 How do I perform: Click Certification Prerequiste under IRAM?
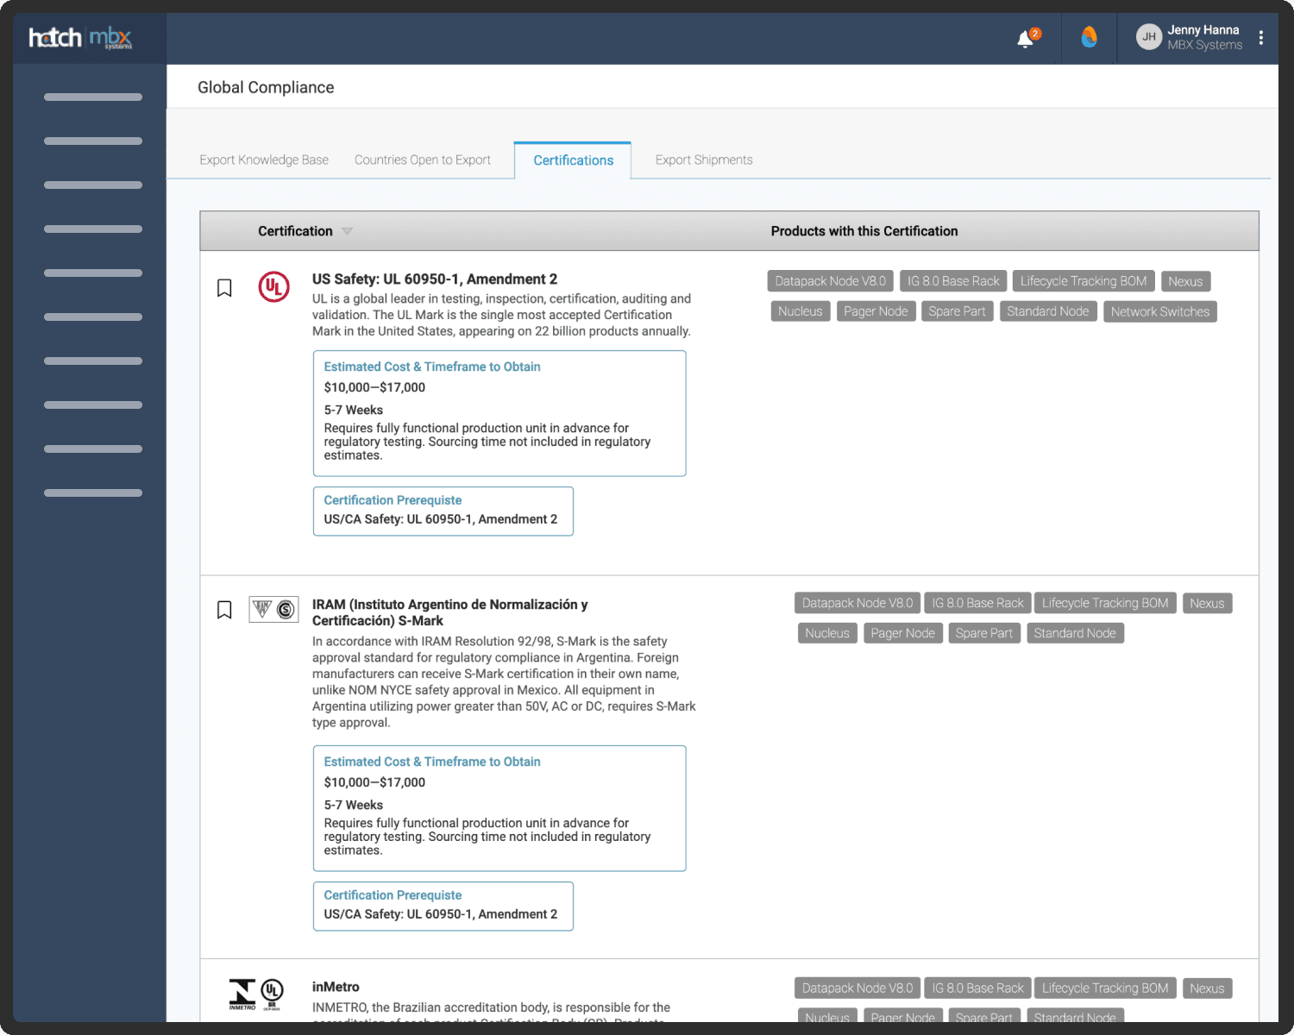click(393, 895)
